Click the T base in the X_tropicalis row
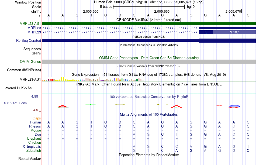The height and width of the screenshot is (165, 256). coord(248,146)
